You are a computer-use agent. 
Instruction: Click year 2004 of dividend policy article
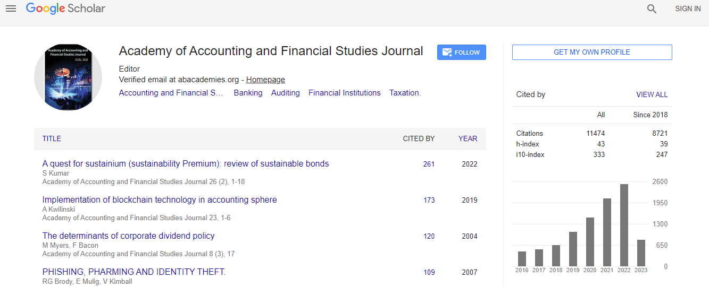[x=470, y=236]
